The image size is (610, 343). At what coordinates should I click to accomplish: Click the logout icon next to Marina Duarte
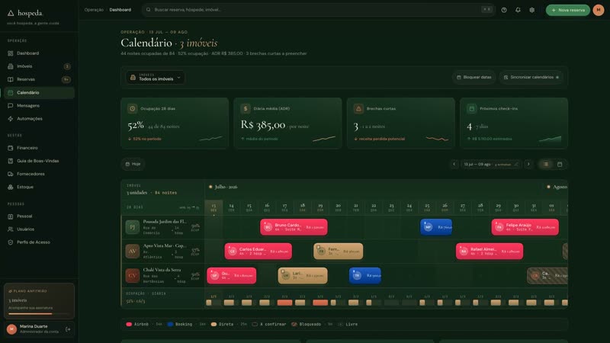pyautogui.click(x=68, y=329)
